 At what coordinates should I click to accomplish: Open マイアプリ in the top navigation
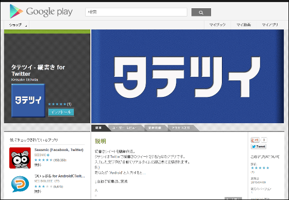coord(270,25)
